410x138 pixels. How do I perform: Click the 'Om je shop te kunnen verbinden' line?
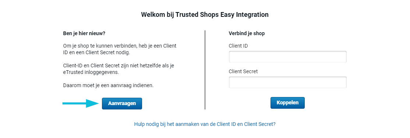120,46
